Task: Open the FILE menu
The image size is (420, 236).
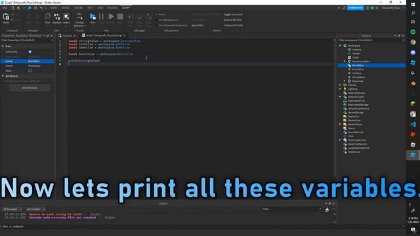Action: pos(5,8)
